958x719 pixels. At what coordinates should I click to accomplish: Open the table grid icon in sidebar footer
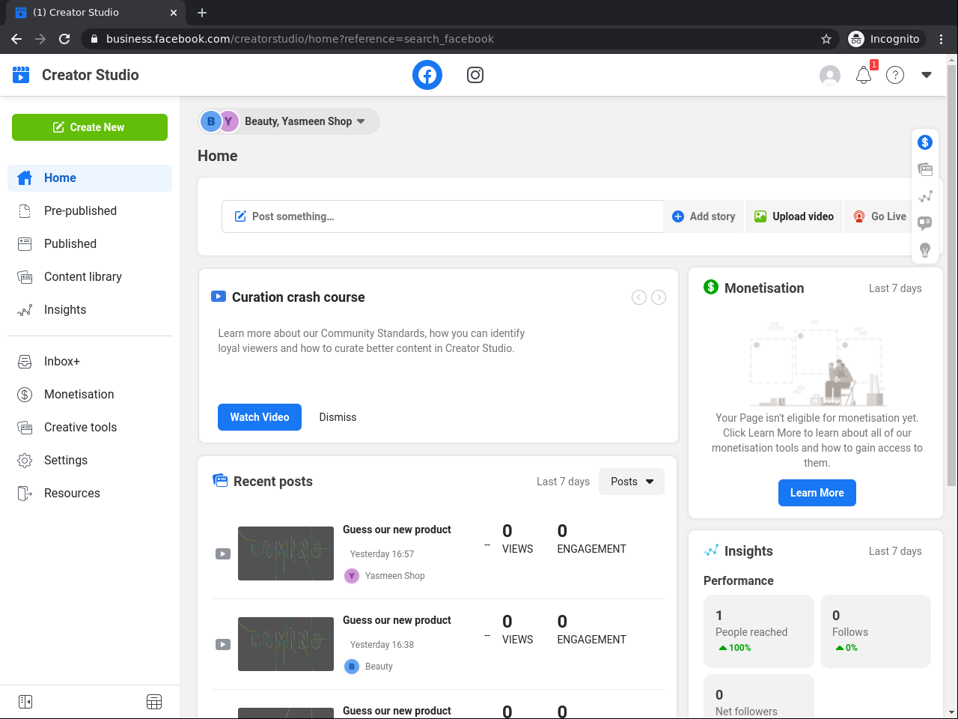pos(154,702)
